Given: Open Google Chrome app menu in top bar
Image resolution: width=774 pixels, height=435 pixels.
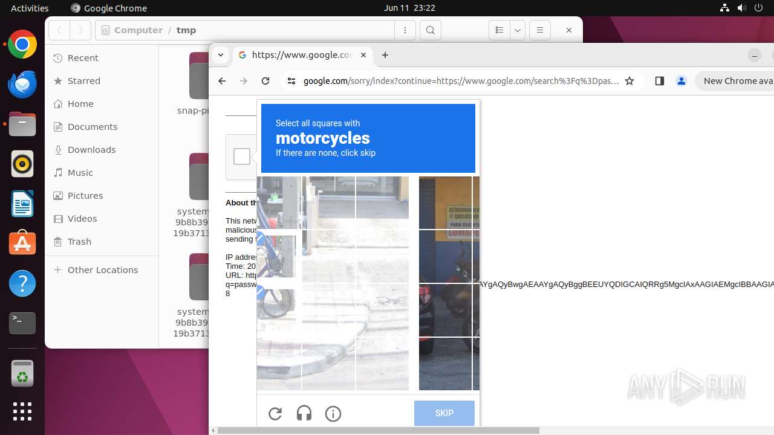Looking at the screenshot, I should click(109, 8).
